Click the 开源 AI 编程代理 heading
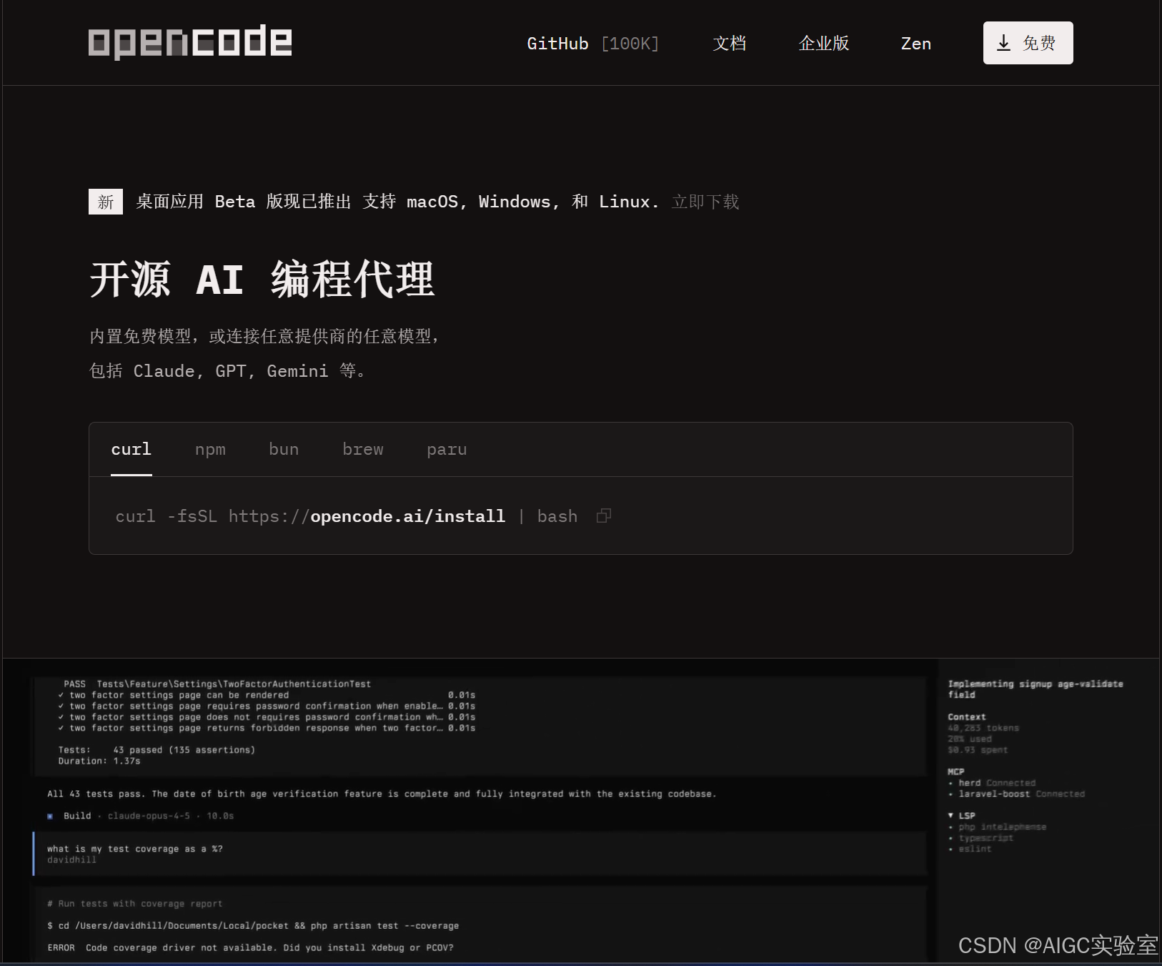Image resolution: width=1162 pixels, height=966 pixels. tap(262, 279)
